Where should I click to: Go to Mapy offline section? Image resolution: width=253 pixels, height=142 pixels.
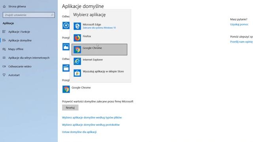point(16,49)
